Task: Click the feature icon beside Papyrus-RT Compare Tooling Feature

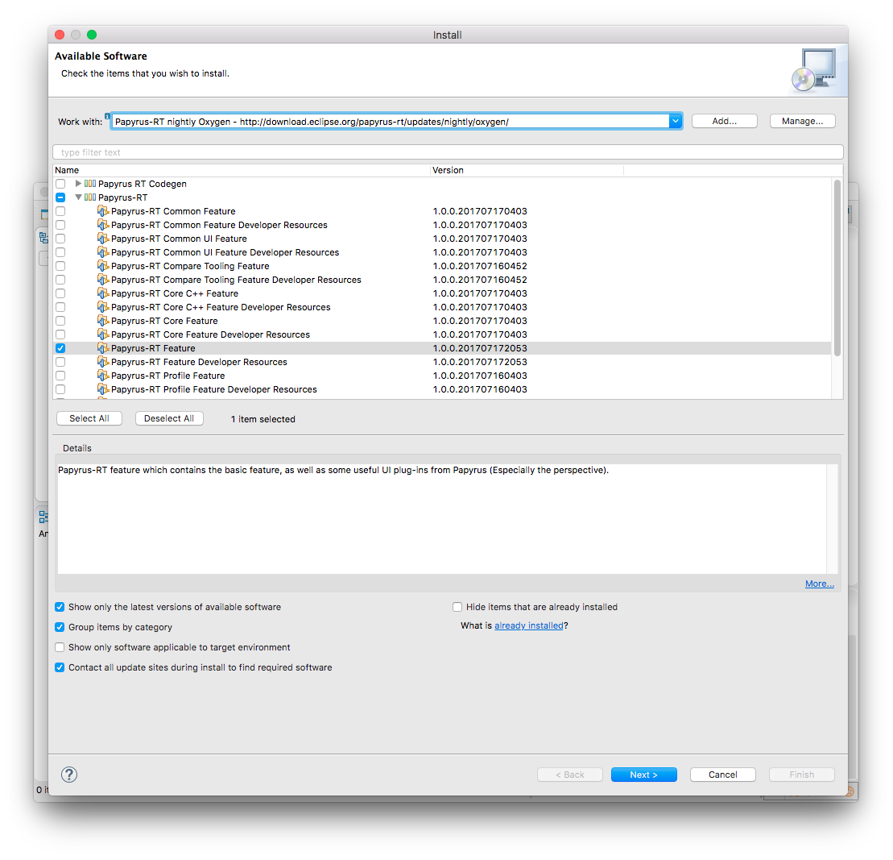Action: pyautogui.click(x=102, y=265)
